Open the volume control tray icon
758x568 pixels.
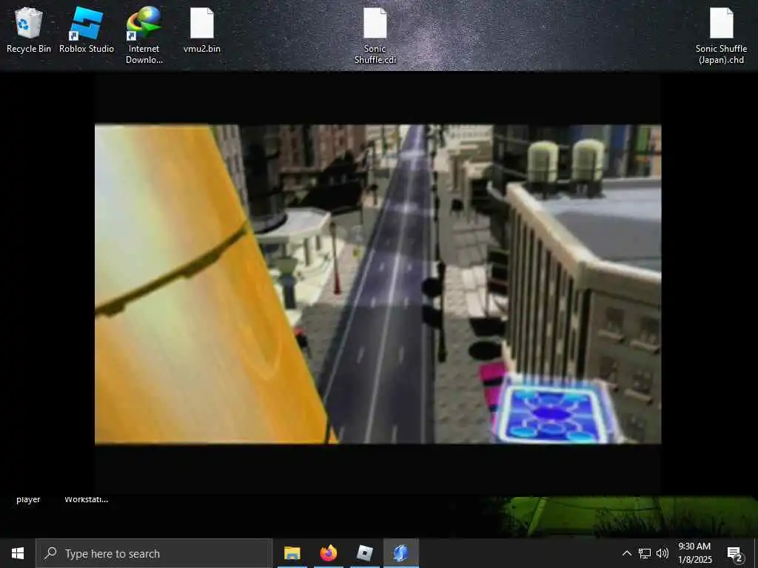[663, 553]
